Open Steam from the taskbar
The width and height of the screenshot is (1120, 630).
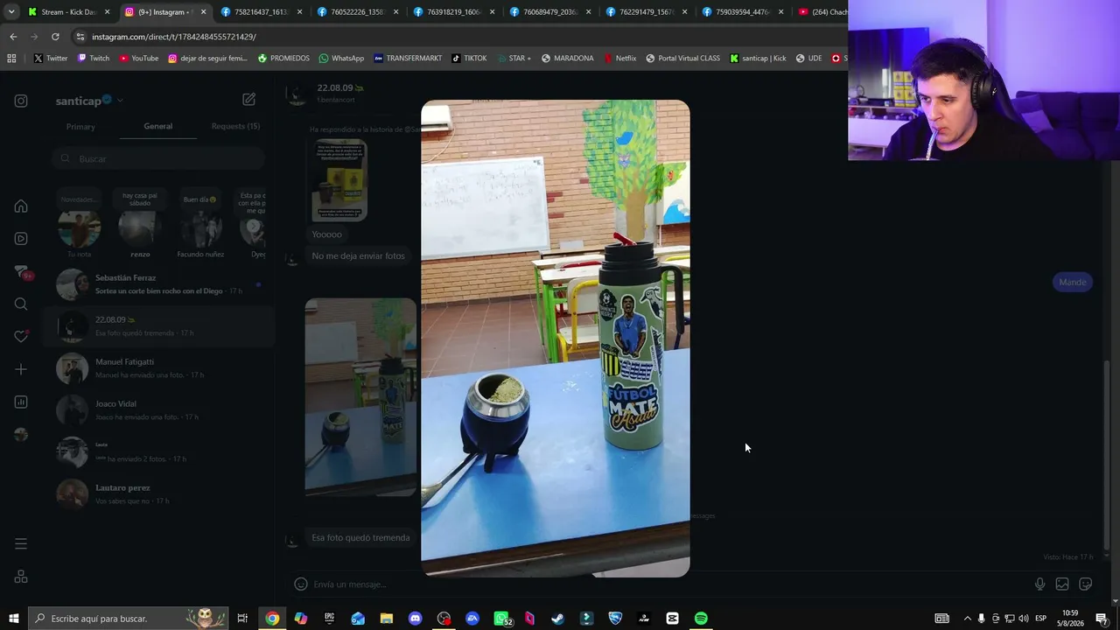(x=557, y=619)
